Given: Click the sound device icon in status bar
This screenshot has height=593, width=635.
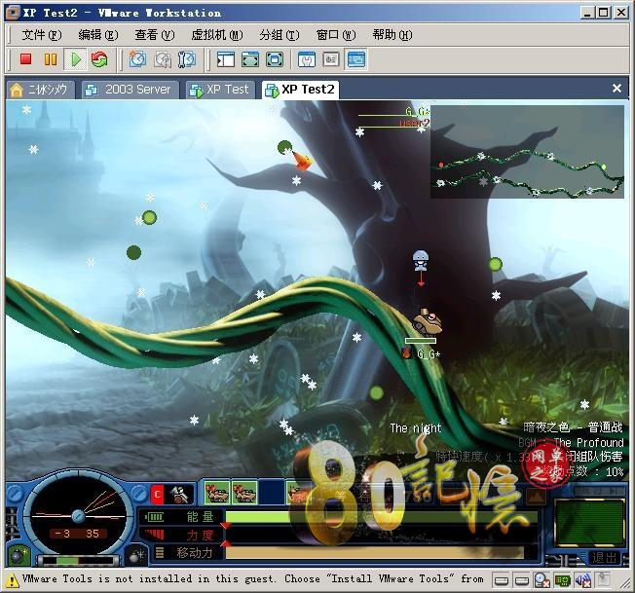Looking at the screenshot, I should (583, 580).
